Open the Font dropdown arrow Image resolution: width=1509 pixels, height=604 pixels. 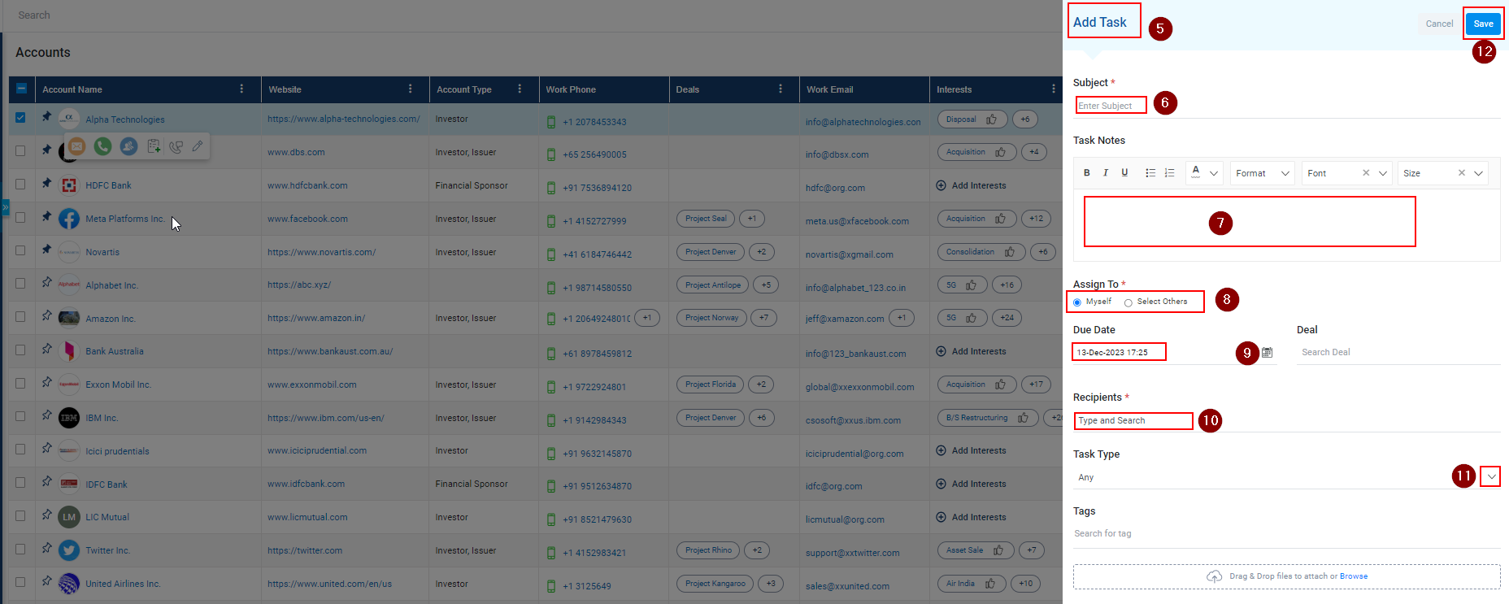(x=1382, y=173)
